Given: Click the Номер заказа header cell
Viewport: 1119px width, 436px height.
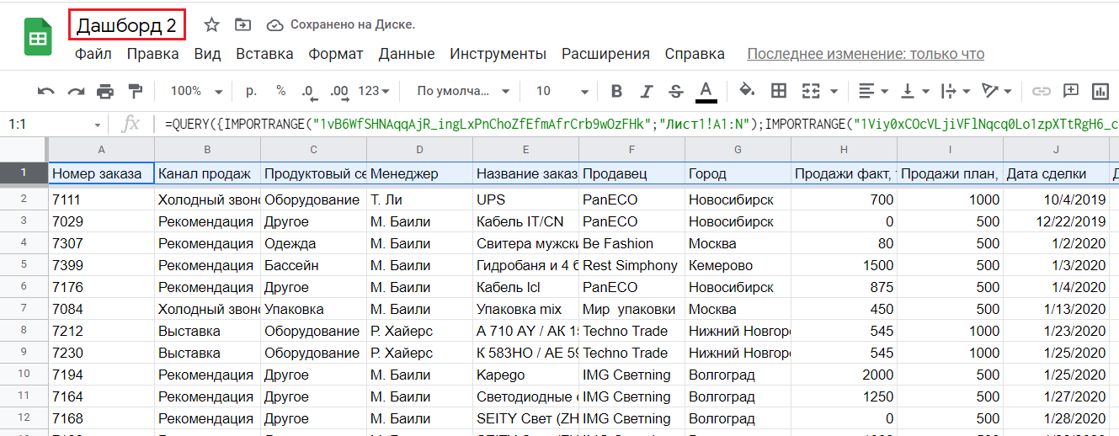Looking at the screenshot, I should click(101, 174).
